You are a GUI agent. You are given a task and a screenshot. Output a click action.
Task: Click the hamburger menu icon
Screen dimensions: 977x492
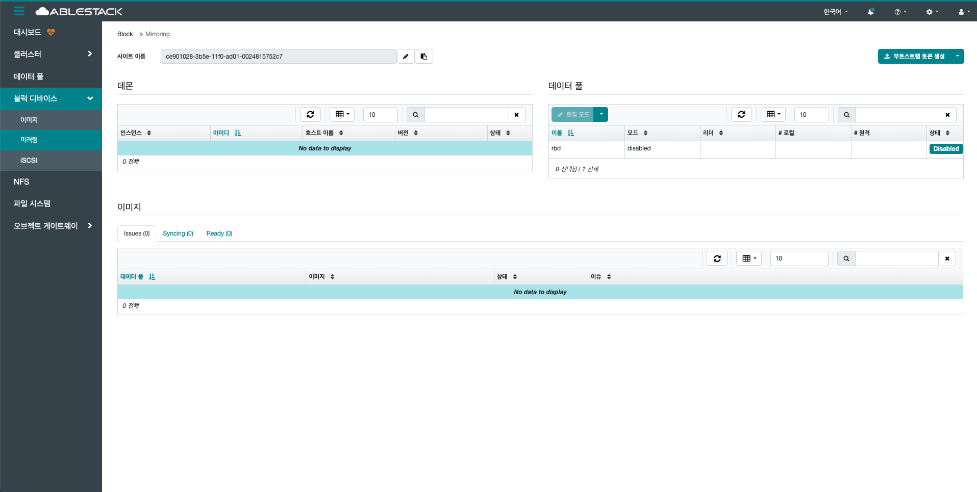pyautogui.click(x=19, y=11)
